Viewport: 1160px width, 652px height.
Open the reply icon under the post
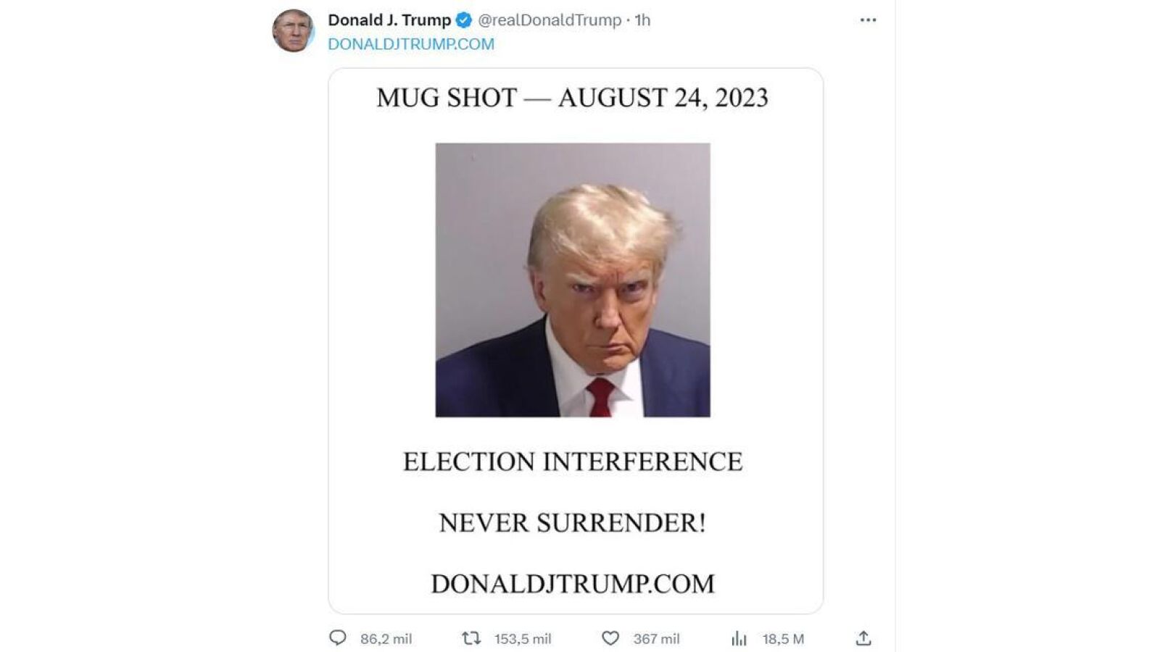pyautogui.click(x=338, y=638)
